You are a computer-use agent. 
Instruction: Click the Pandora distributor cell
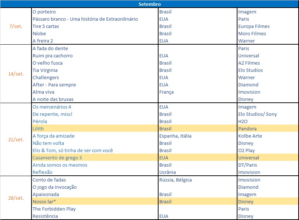[247, 129]
